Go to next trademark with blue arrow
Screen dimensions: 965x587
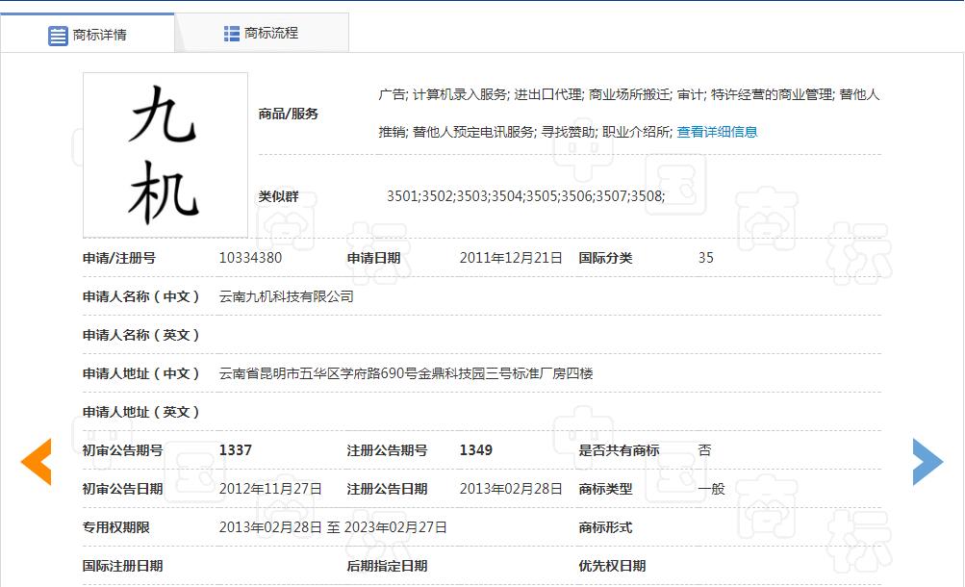click(927, 462)
